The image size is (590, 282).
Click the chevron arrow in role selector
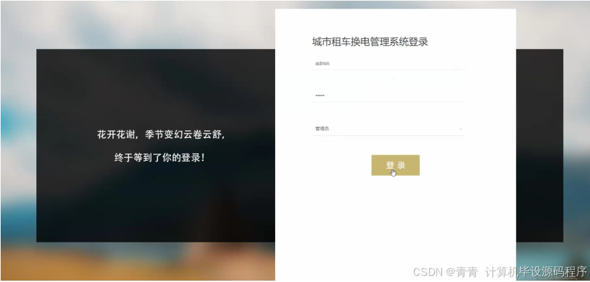(x=460, y=129)
